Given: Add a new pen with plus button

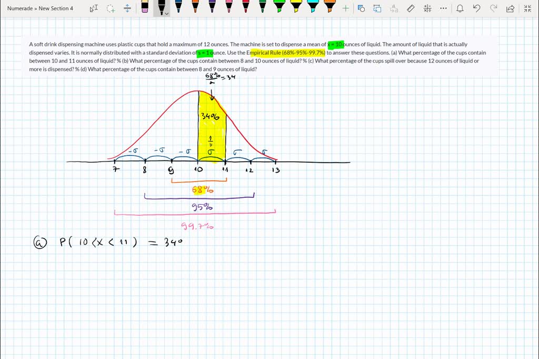Looking at the screenshot, I should tap(346, 8).
